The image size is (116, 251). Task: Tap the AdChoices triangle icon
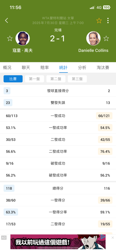point(103,237)
